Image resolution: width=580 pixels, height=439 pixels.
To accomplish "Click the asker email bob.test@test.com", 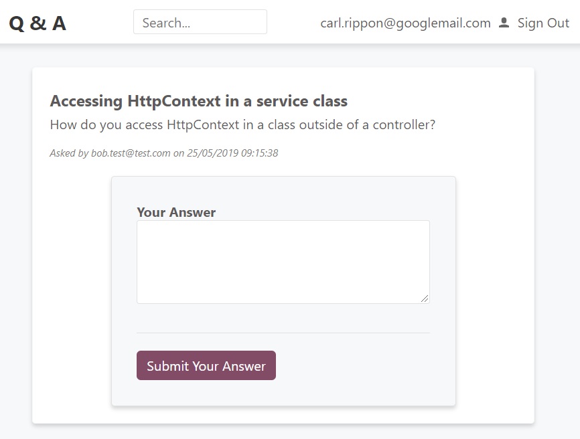I will click(131, 153).
